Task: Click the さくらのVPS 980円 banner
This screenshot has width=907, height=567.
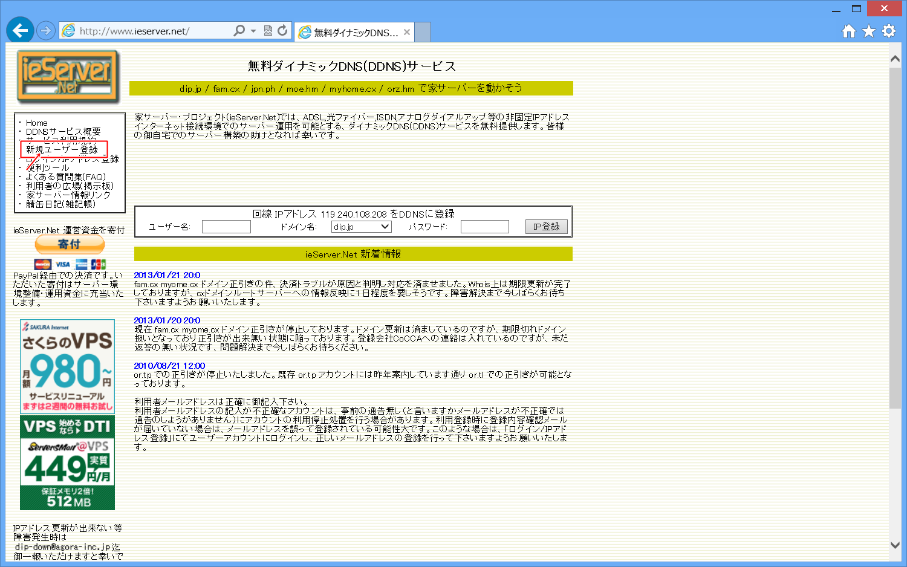Action: pyautogui.click(x=67, y=366)
